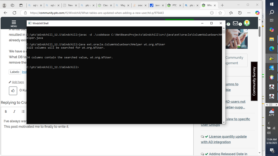
Task: Open the Favorites list icon
Action: [231, 13]
